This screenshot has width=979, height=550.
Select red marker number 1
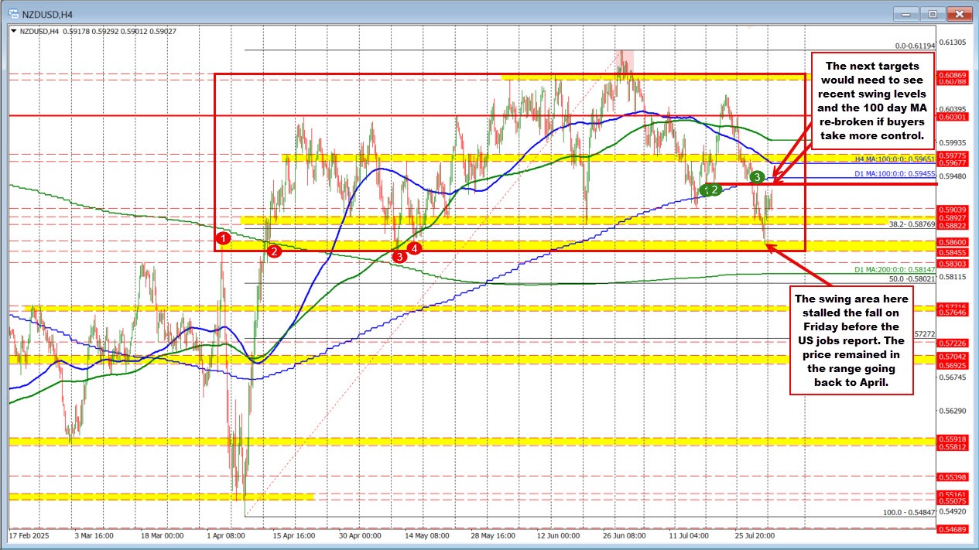coord(223,238)
